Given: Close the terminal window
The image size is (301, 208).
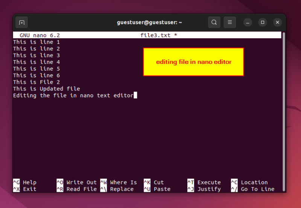Looking at the screenshot, I should (277, 23).
